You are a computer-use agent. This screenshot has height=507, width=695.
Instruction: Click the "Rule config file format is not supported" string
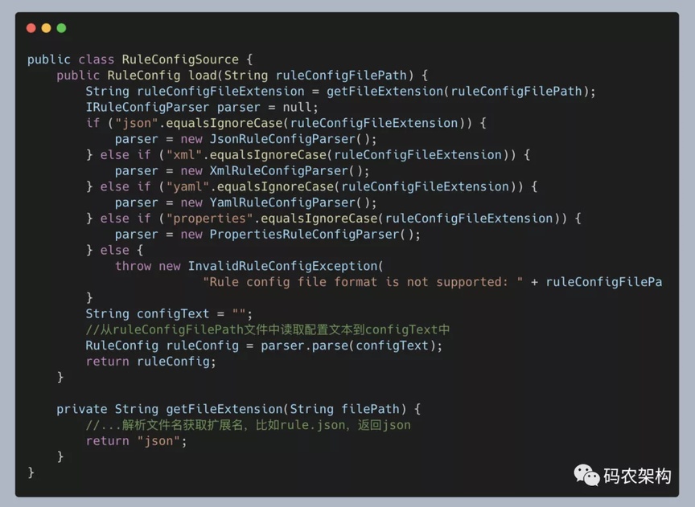tap(363, 282)
